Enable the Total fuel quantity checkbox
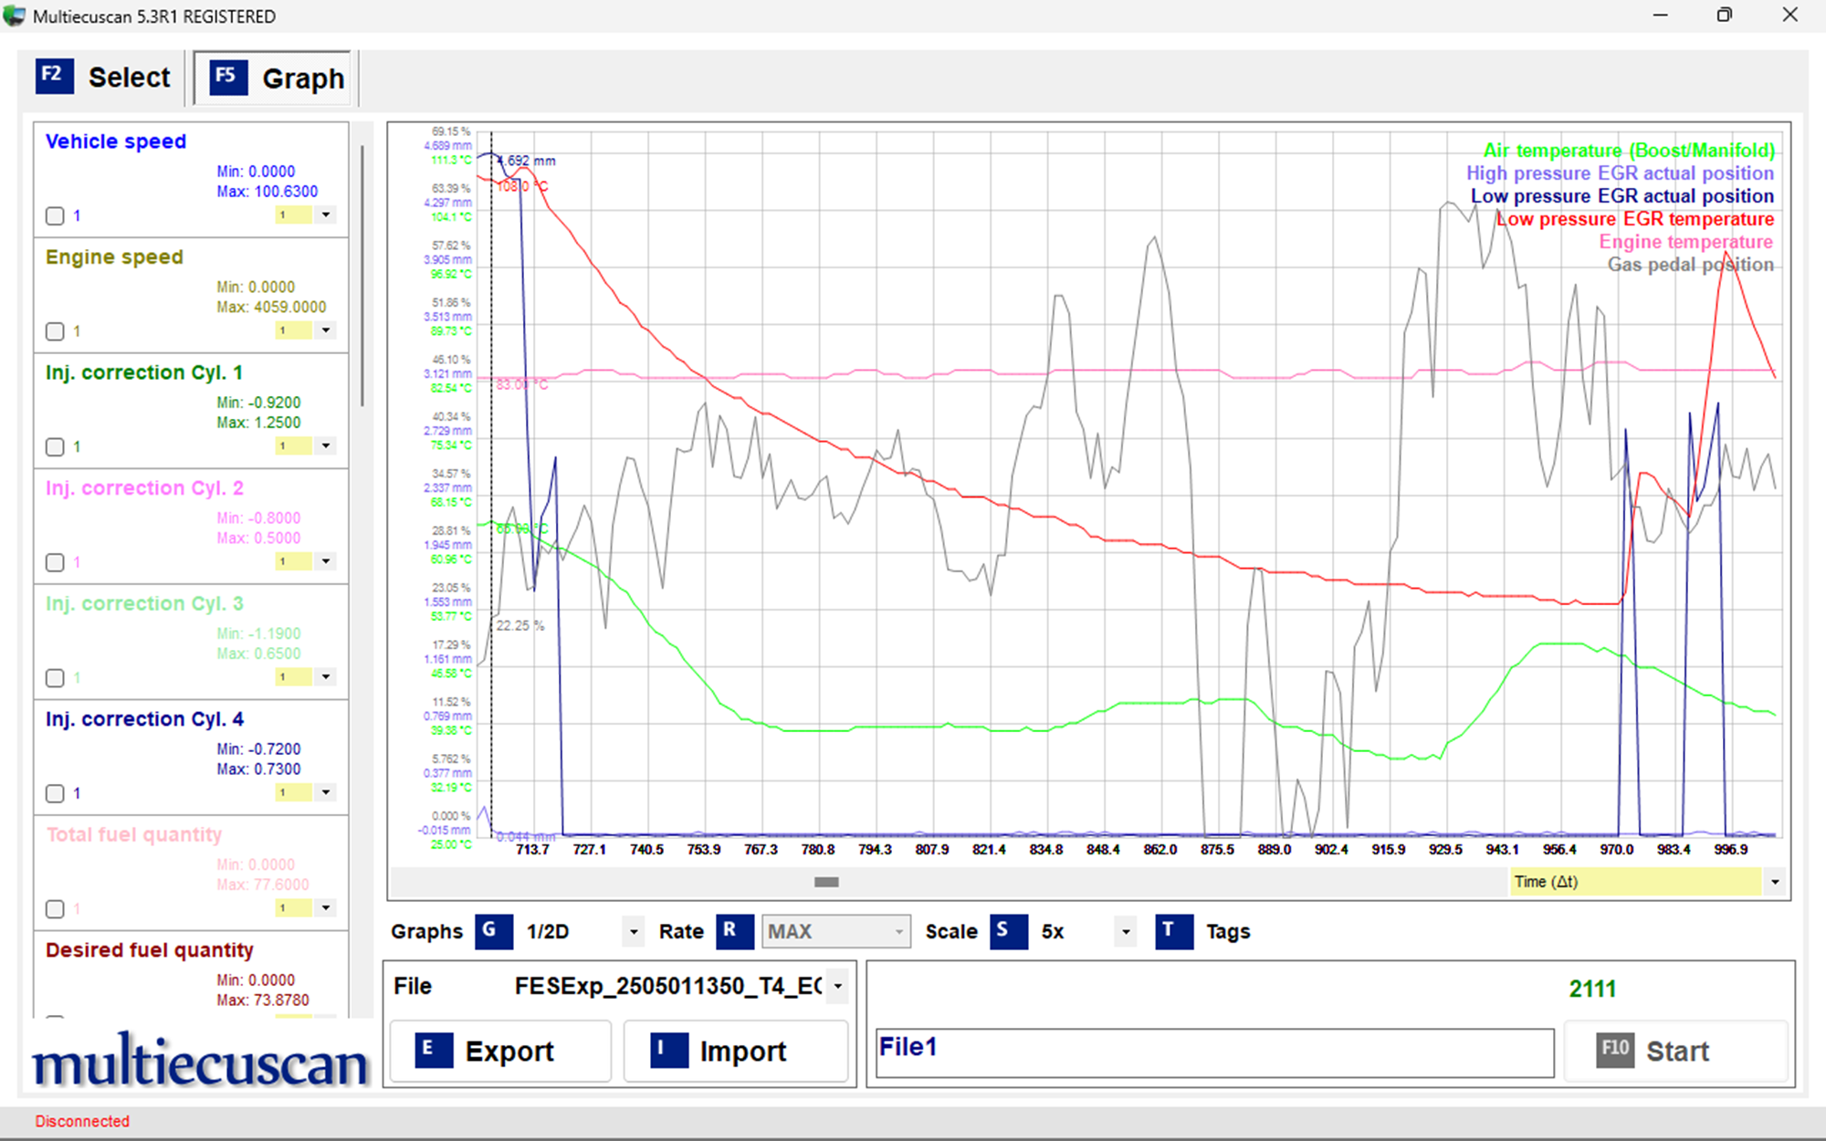The width and height of the screenshot is (1826, 1141). pyautogui.click(x=55, y=909)
